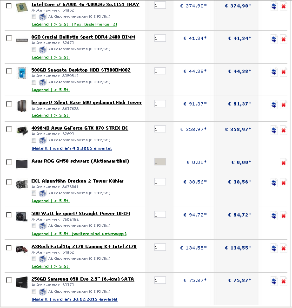Click the quantity field for Seagate Desktop HDD
292x308 pixels.
(160, 71)
